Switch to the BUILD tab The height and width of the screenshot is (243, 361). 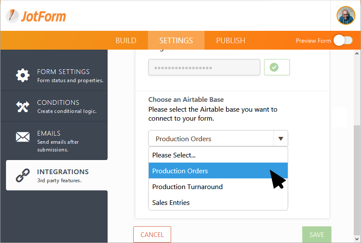[126, 41]
